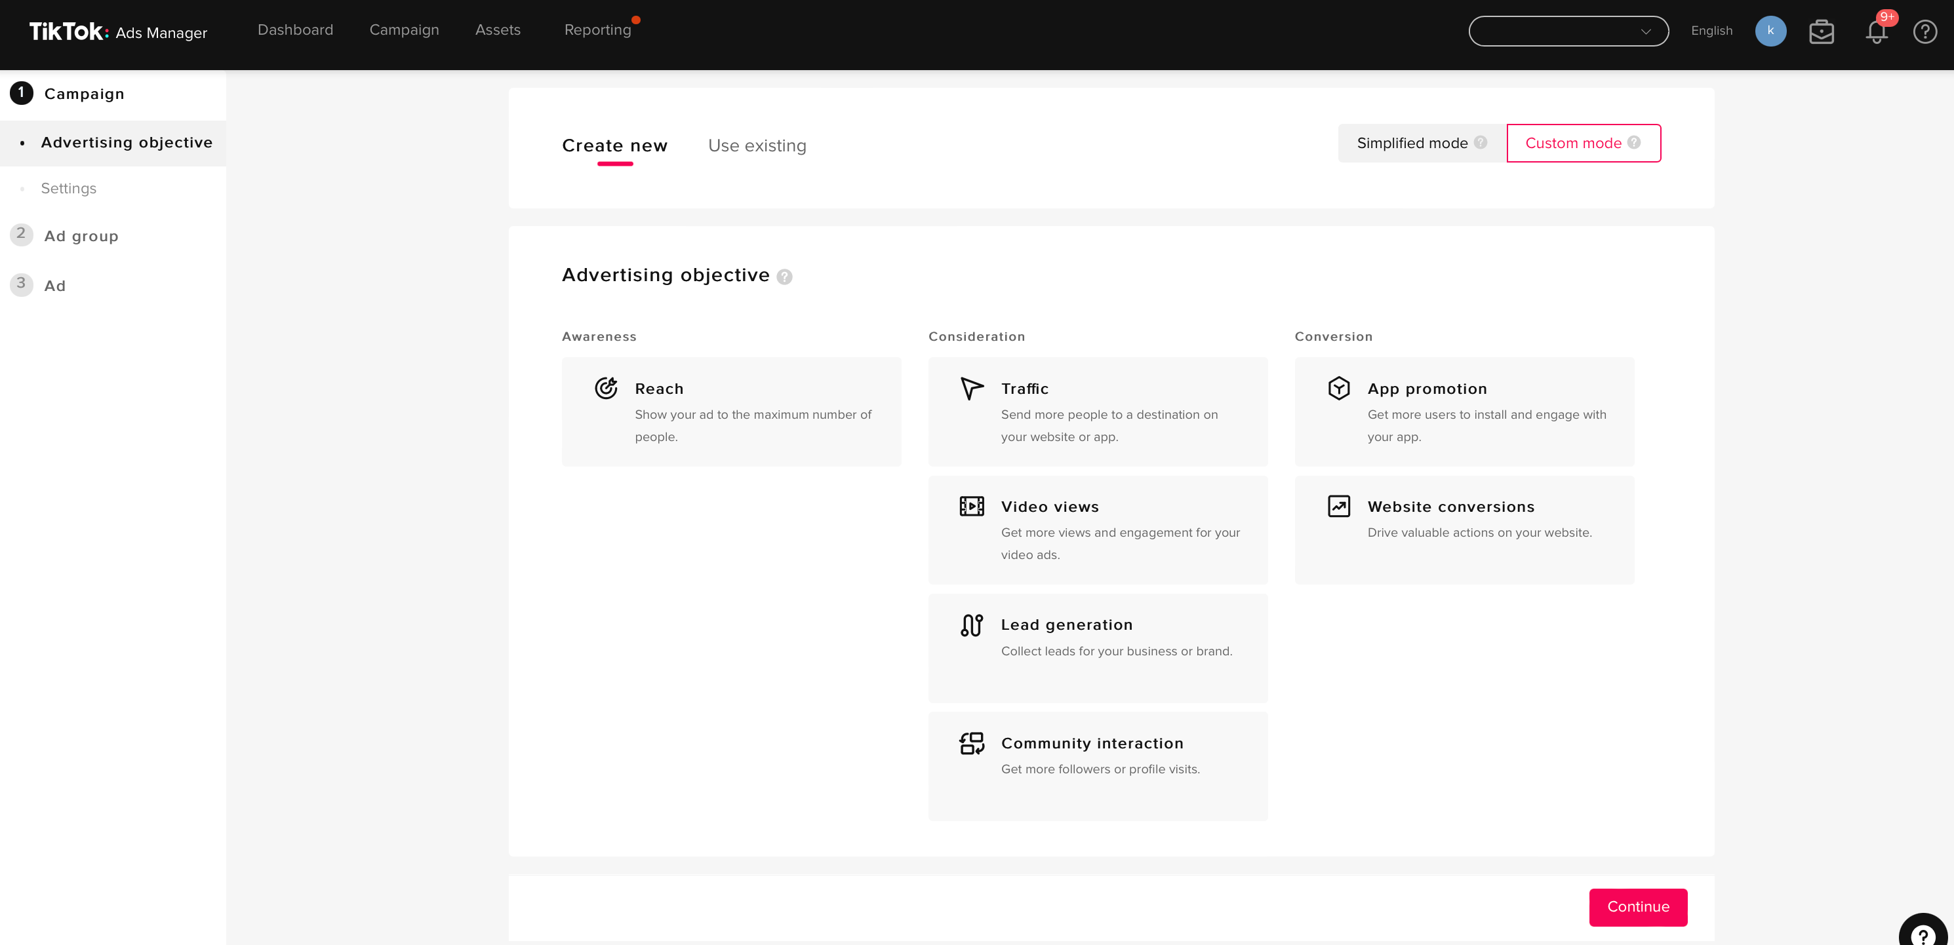Choose the Reach objective card

pyautogui.click(x=731, y=412)
